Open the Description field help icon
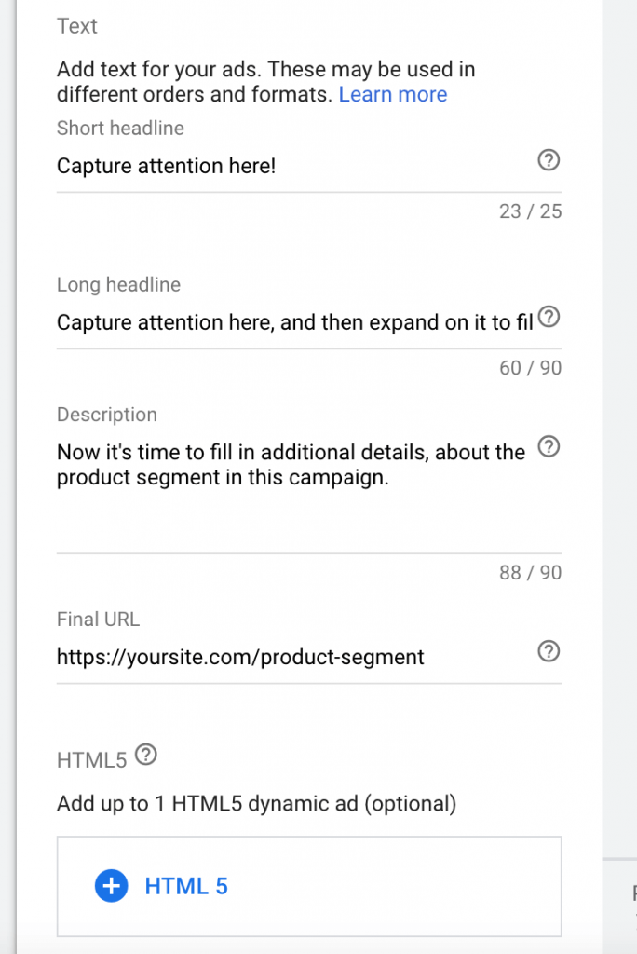The image size is (637, 954). click(x=549, y=448)
